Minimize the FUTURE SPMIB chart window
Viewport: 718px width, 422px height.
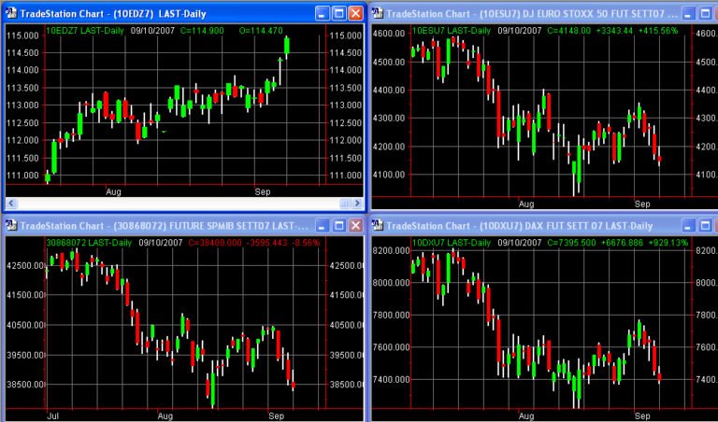click(x=323, y=224)
